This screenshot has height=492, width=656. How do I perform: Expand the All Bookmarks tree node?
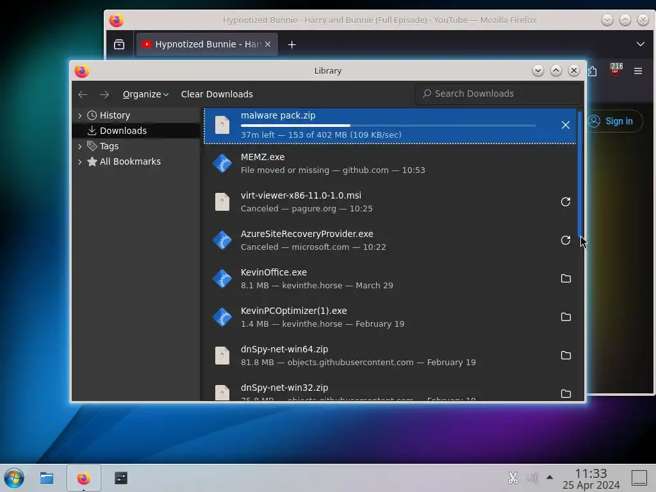pyautogui.click(x=79, y=161)
